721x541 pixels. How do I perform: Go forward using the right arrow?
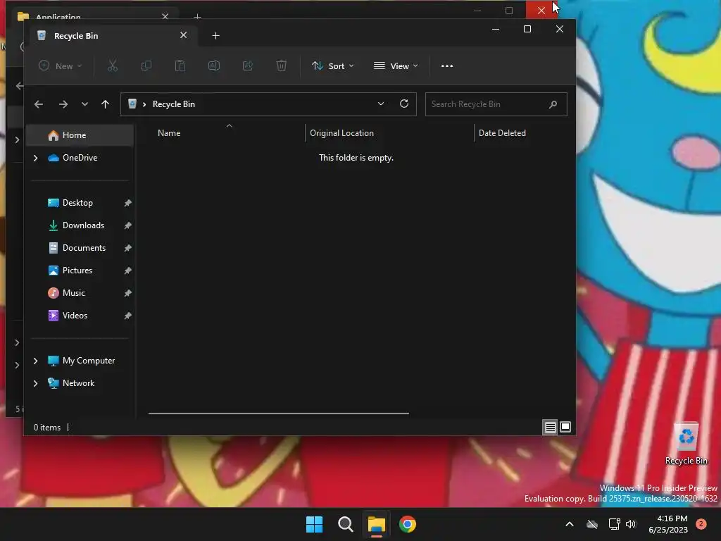point(63,104)
